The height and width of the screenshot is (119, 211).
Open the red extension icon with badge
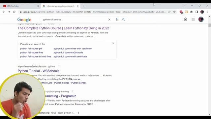(181, 12)
